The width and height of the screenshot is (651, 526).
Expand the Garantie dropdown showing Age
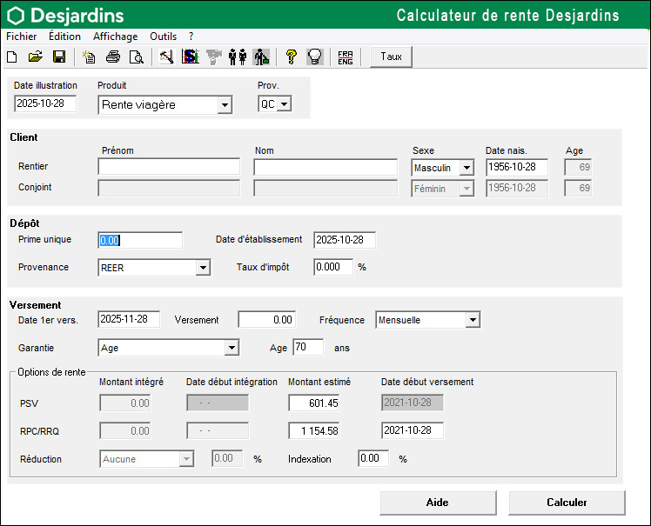pyautogui.click(x=232, y=348)
